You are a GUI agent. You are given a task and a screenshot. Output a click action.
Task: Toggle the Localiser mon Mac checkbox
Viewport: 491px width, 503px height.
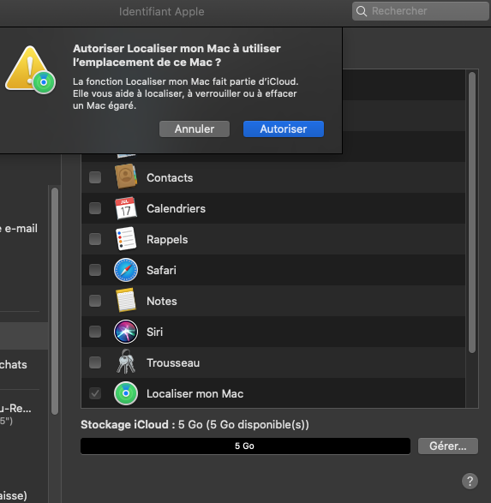click(x=95, y=393)
